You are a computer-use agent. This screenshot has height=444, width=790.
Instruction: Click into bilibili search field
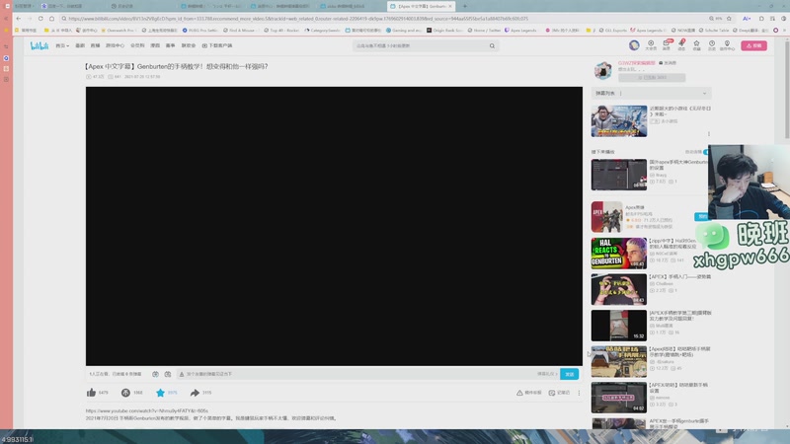click(421, 45)
